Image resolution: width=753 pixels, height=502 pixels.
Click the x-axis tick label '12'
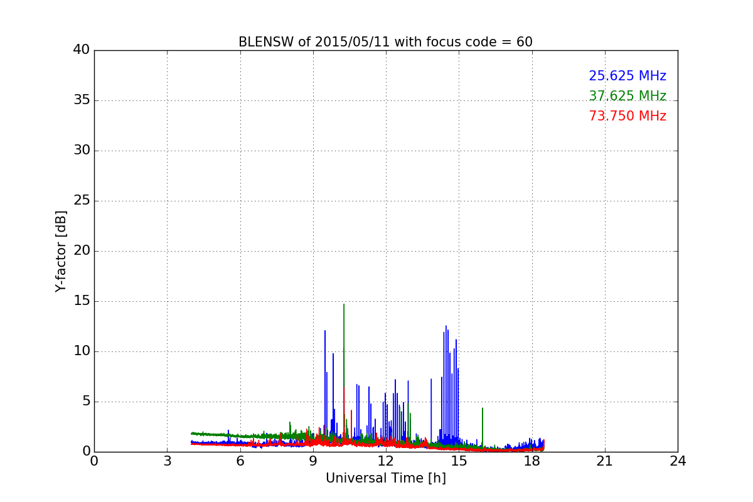386,461
